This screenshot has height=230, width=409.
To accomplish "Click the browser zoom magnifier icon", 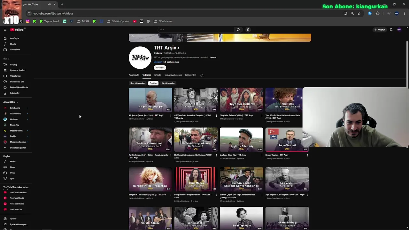I will (352, 13).
